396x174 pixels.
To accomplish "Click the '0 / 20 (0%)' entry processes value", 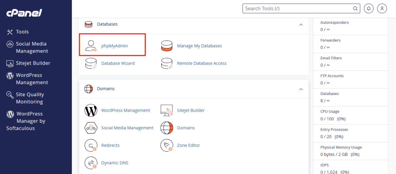I will [x=332, y=137].
